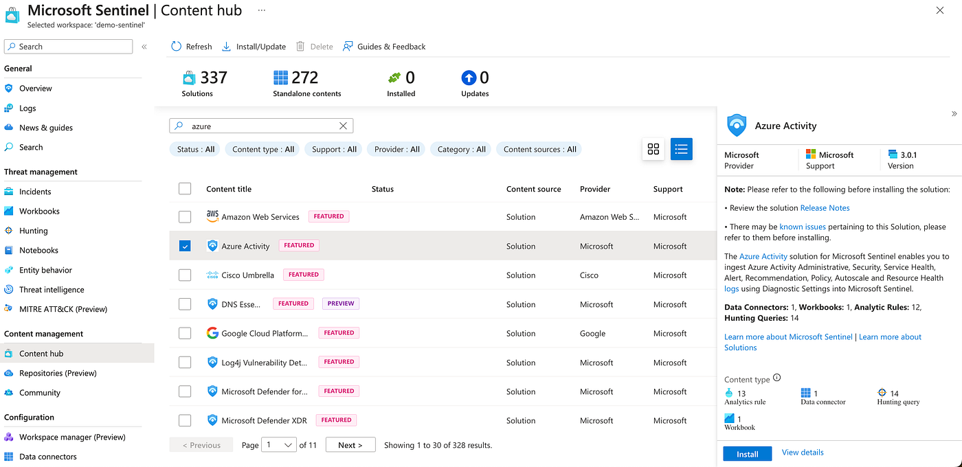Click the Delete trash icon
This screenshot has height=467, width=962.
pos(300,47)
